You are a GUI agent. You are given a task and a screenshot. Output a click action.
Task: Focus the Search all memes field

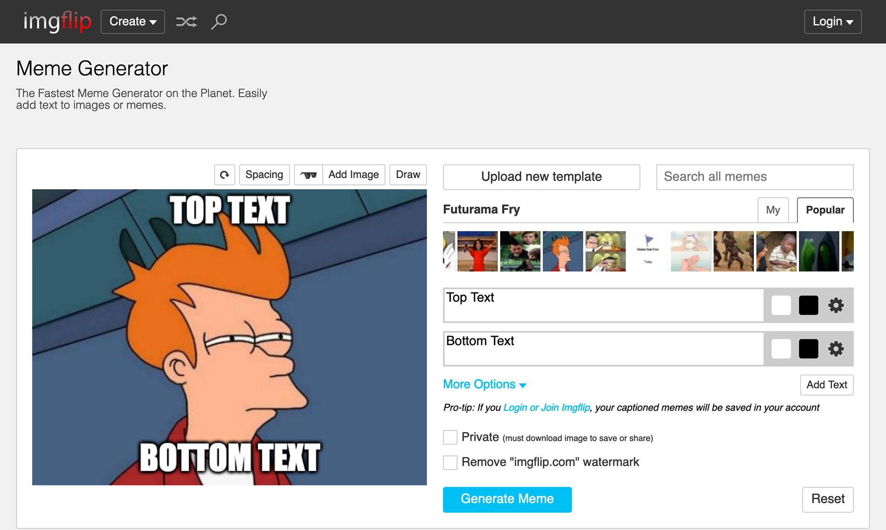[x=755, y=177]
